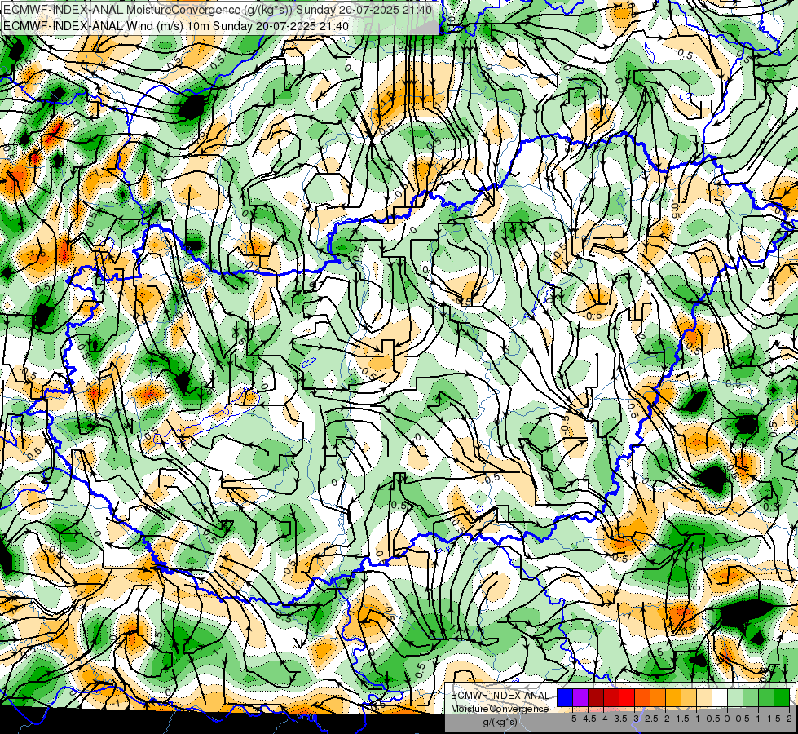This screenshot has width=798, height=734.
Task: Click the light green swatch between 0.5 and 1
Action: [x=750, y=698]
